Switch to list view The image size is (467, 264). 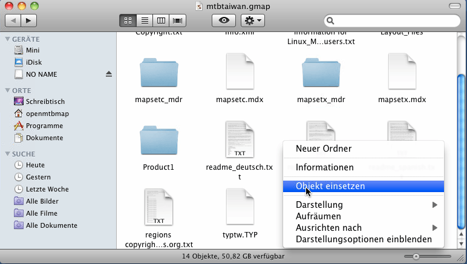[x=145, y=21]
